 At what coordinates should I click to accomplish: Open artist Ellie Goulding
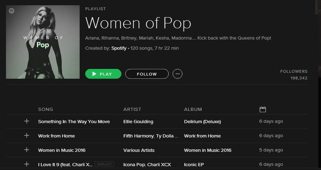(x=138, y=122)
